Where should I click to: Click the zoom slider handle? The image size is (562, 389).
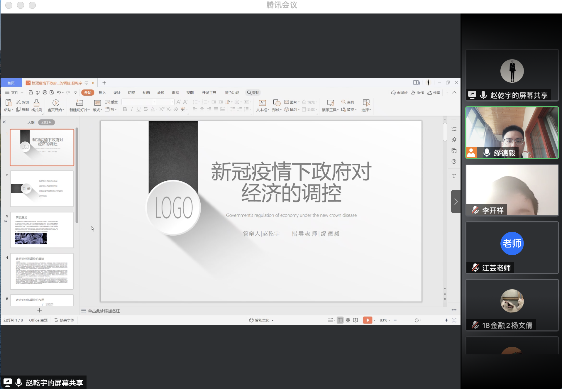coord(417,320)
